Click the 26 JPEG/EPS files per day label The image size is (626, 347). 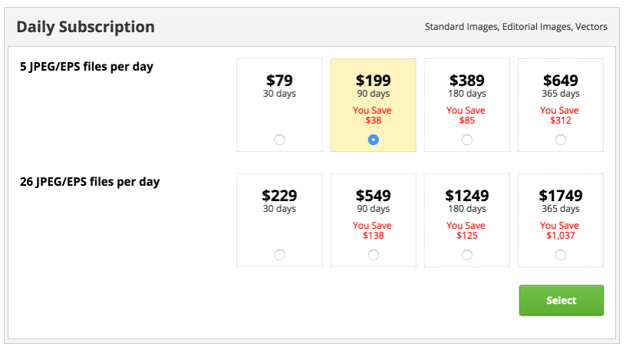(x=89, y=182)
